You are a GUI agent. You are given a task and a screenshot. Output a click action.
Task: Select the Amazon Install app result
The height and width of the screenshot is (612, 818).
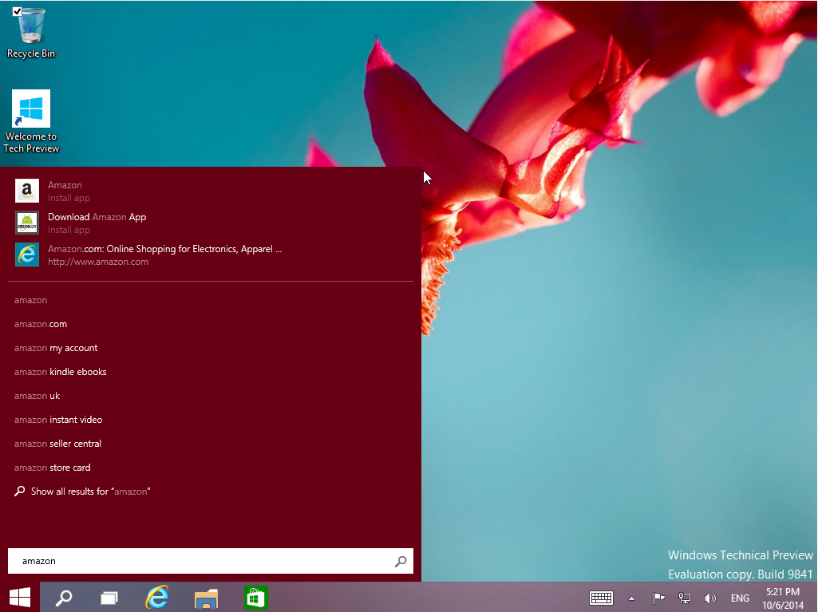pos(211,191)
